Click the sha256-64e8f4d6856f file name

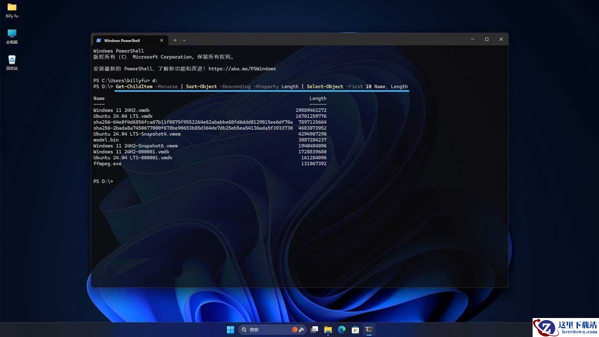(193, 122)
